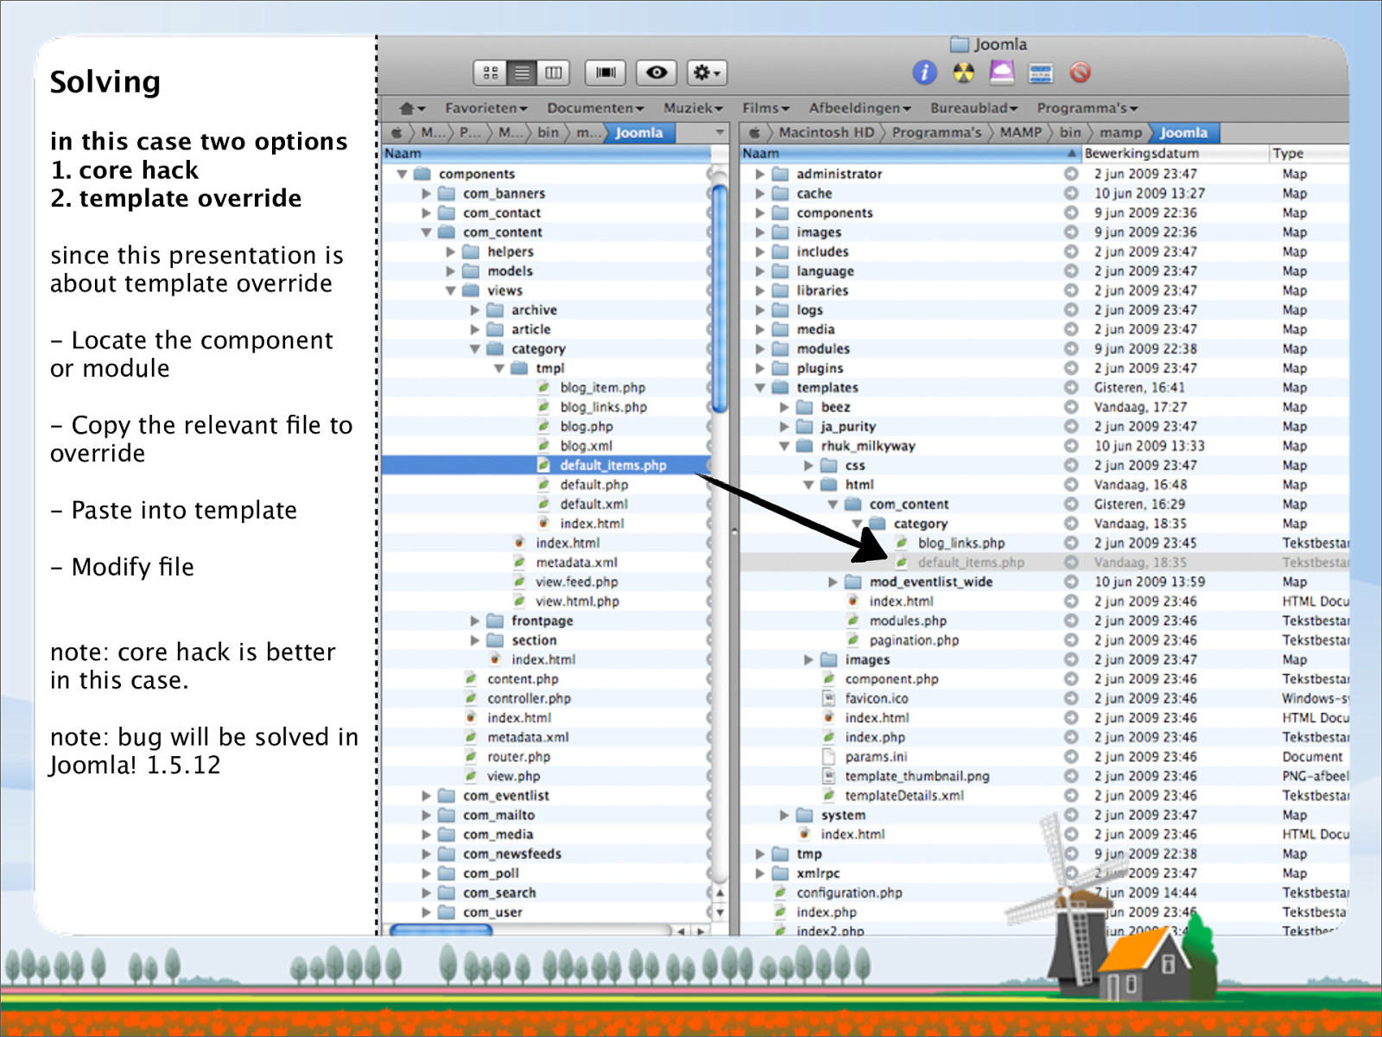The image size is (1382, 1037).
Task: Click the blue Get Info icon
Action: click(x=924, y=73)
